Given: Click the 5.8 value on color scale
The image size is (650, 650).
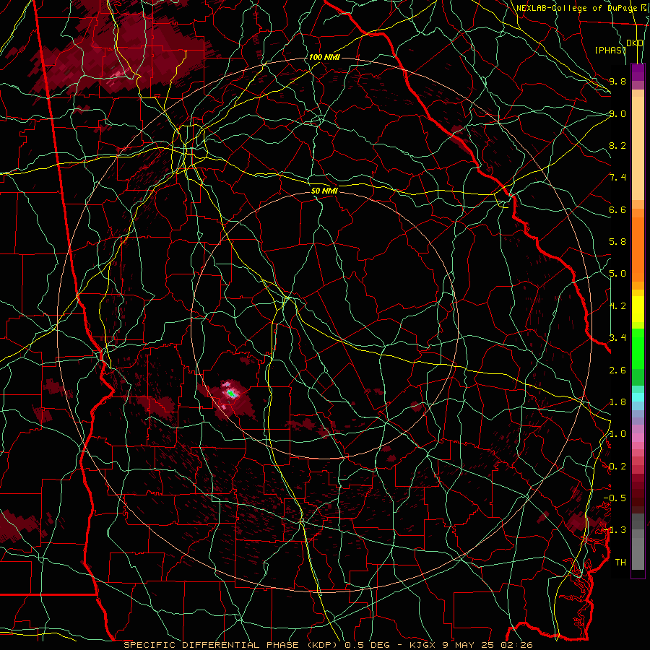Looking at the screenshot, I should coord(617,242).
